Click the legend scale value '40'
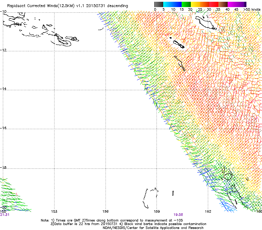 click(x=227, y=9)
